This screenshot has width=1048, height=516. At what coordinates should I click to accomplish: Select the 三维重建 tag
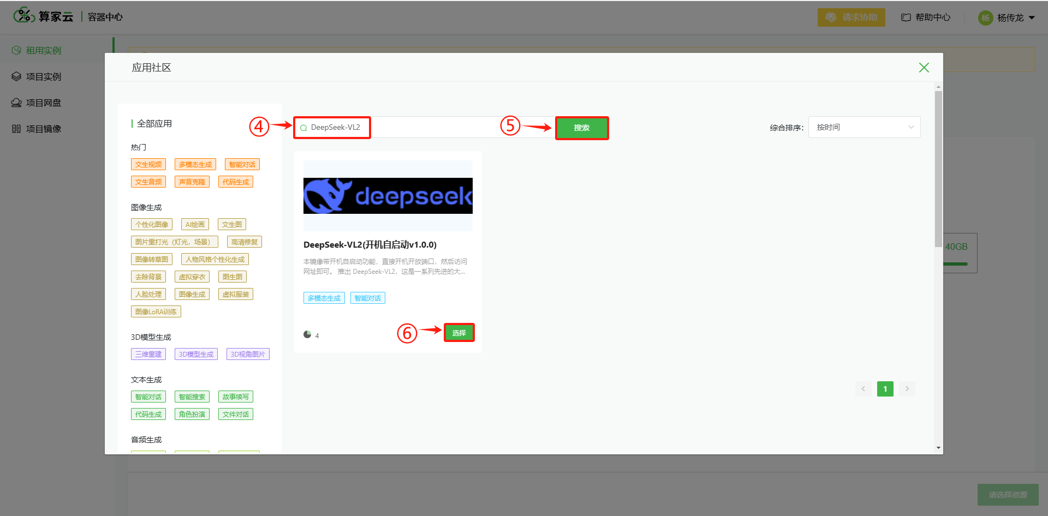point(148,355)
